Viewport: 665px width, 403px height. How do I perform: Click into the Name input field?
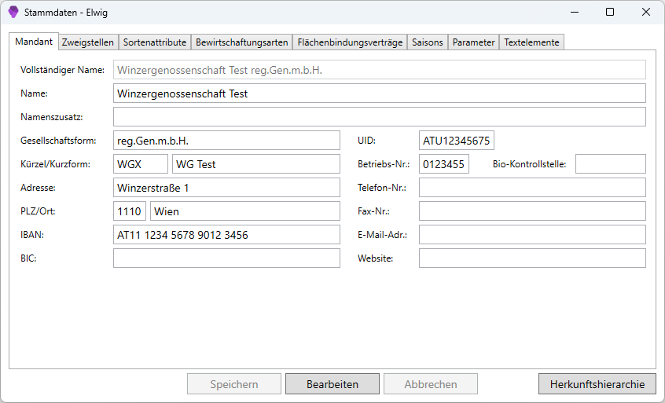[380, 93]
